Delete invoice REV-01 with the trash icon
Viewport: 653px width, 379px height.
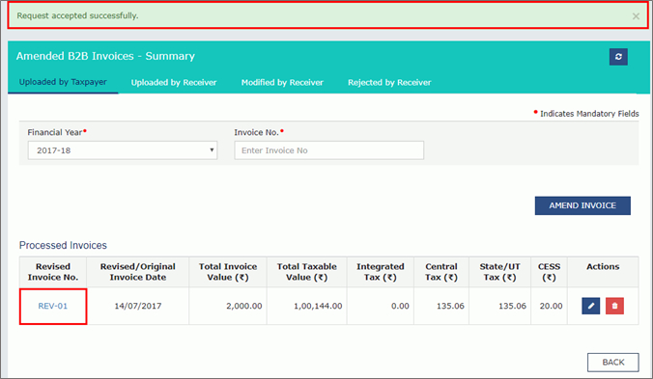(614, 306)
